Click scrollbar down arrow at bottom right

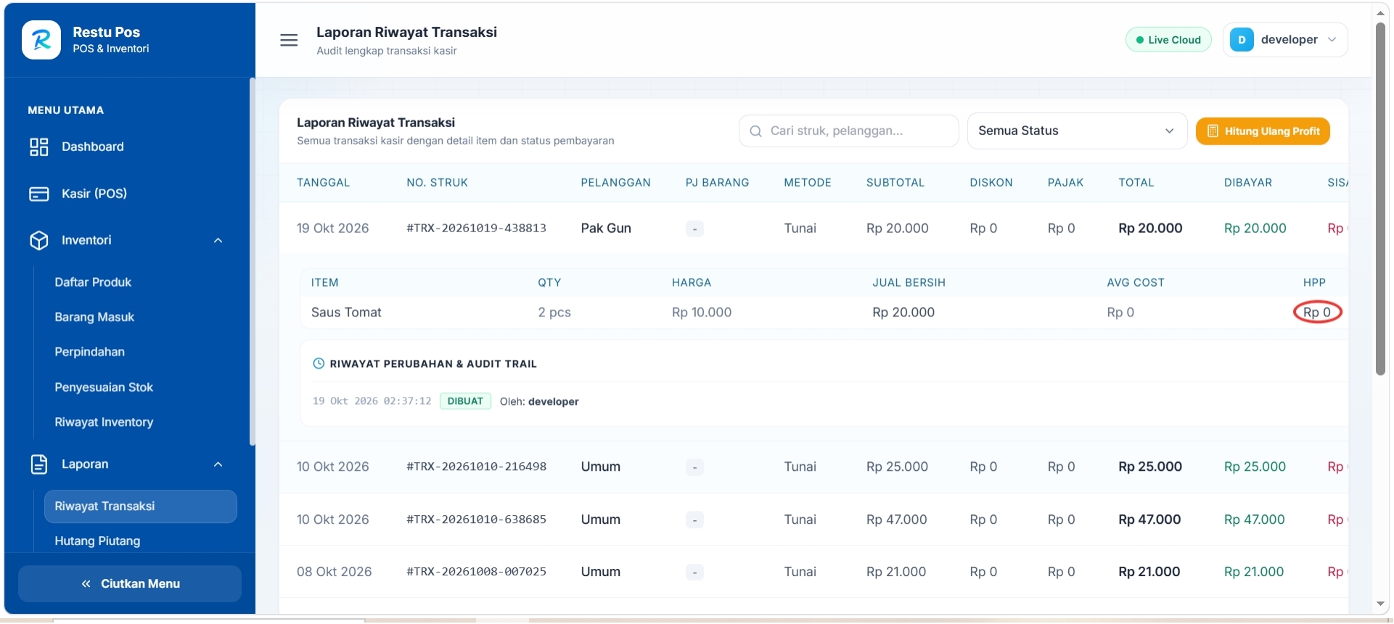click(1380, 604)
